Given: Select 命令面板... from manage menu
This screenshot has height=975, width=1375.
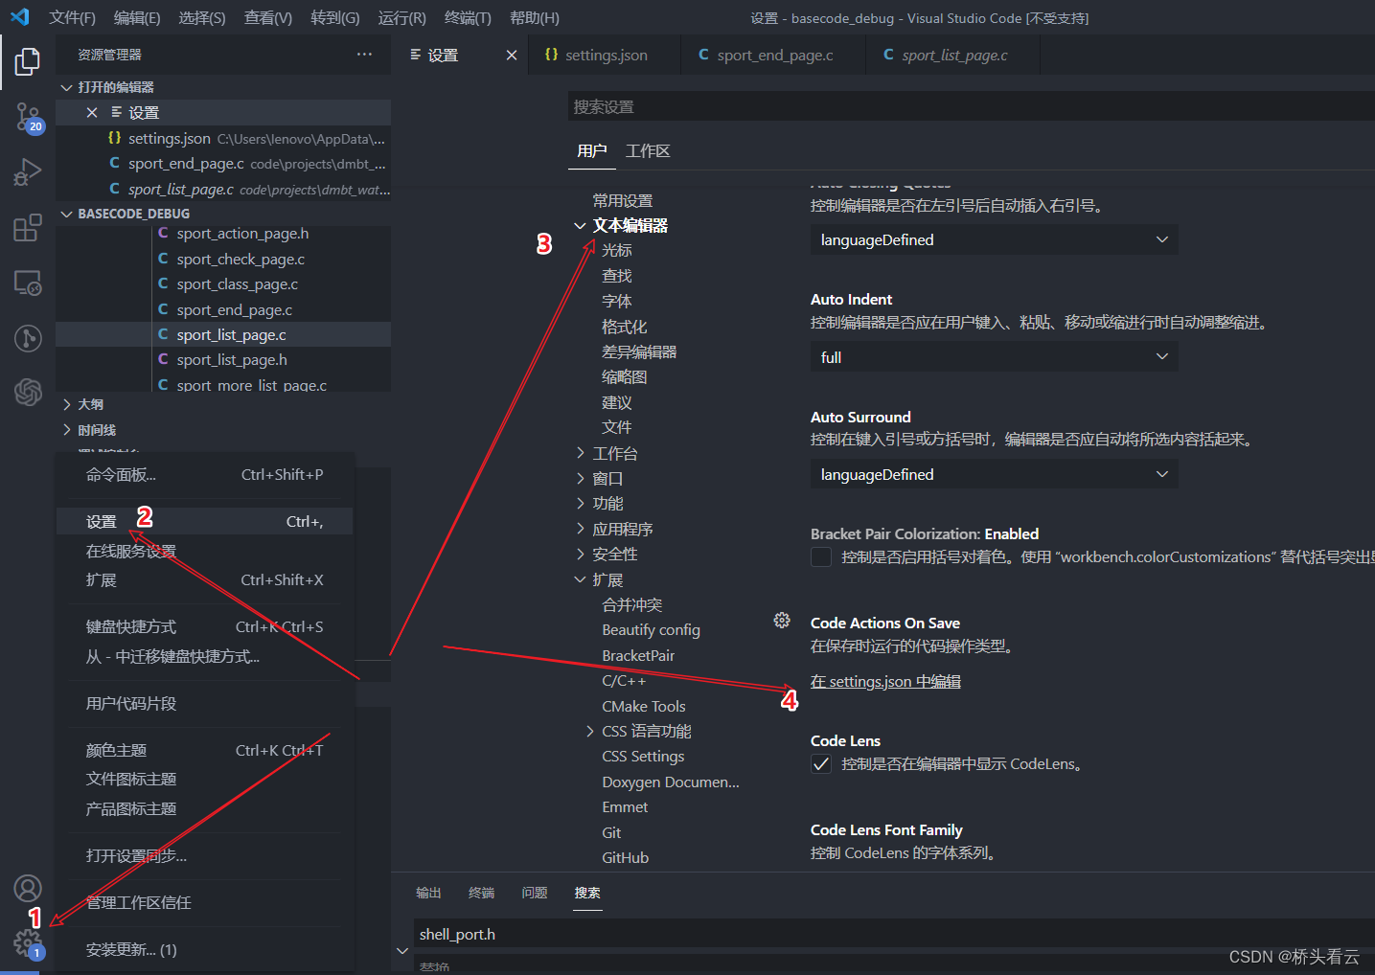Looking at the screenshot, I should coord(205,475).
